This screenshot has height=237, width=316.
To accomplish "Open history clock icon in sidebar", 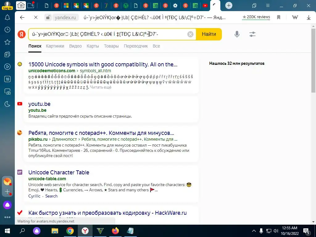I will [7, 30].
